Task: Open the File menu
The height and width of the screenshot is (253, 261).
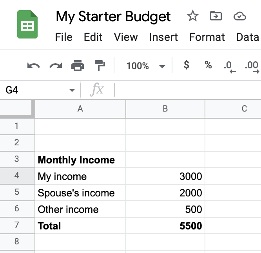Action: pos(63,37)
